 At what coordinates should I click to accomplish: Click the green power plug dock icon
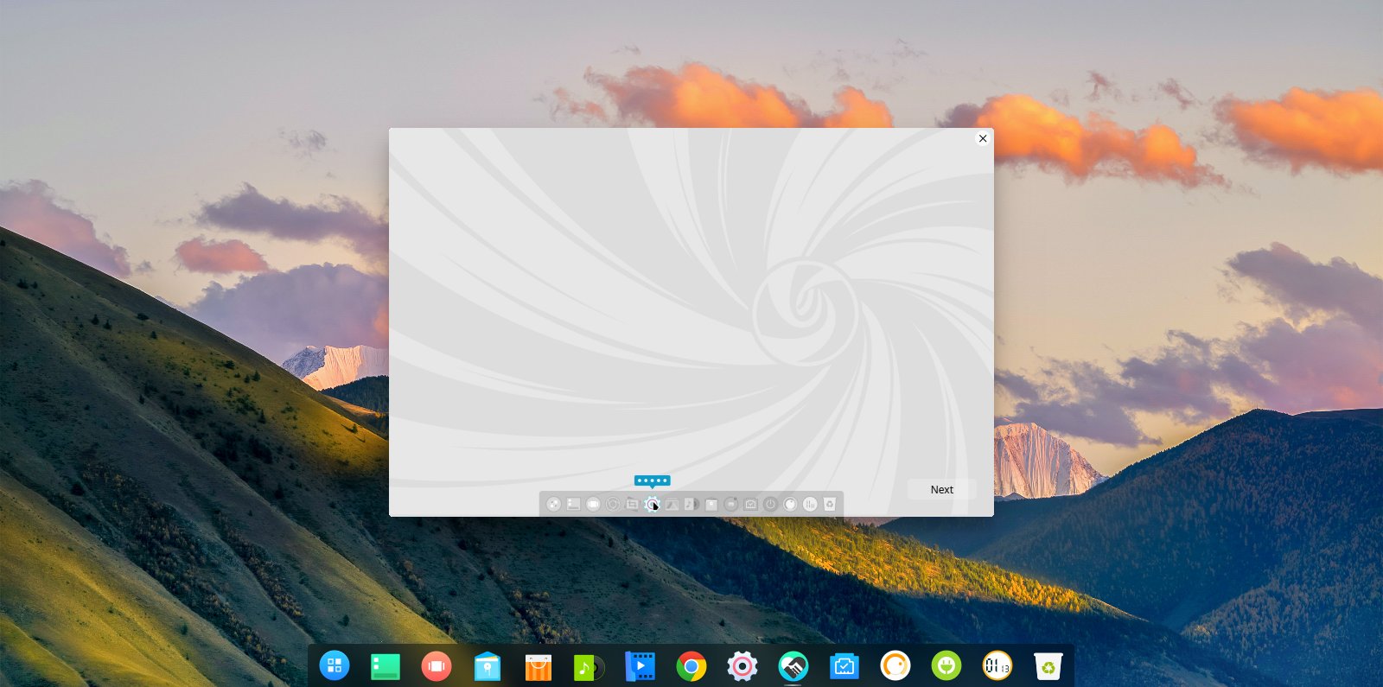(946, 665)
